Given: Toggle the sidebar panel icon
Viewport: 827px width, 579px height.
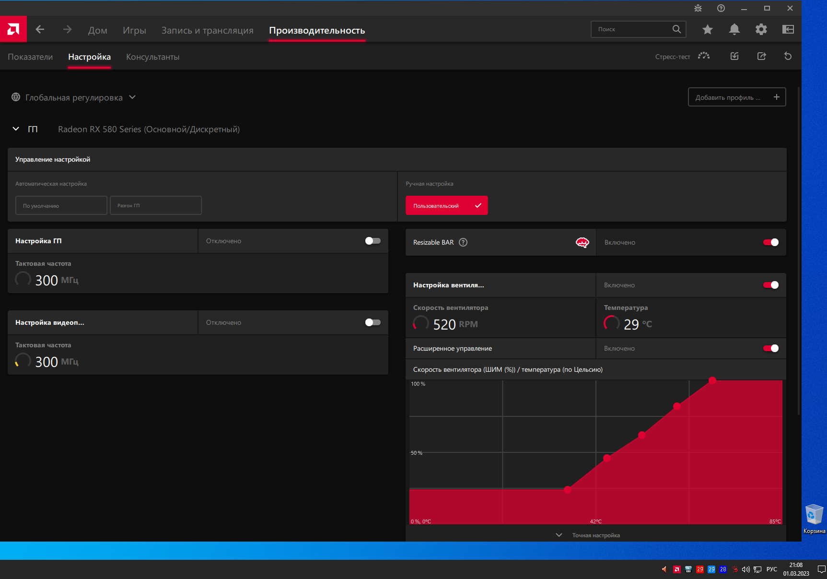Looking at the screenshot, I should pyautogui.click(x=788, y=30).
